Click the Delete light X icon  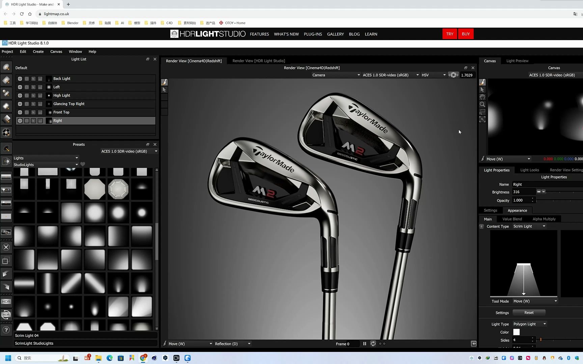(6, 247)
